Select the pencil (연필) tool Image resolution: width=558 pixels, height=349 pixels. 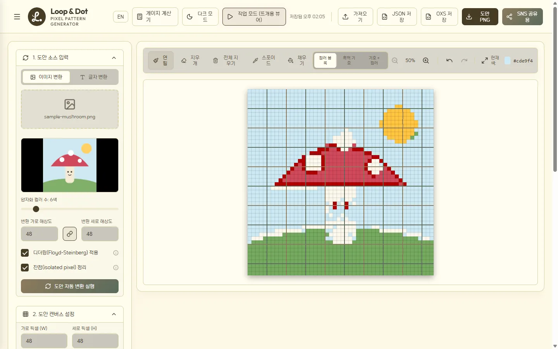tap(161, 60)
